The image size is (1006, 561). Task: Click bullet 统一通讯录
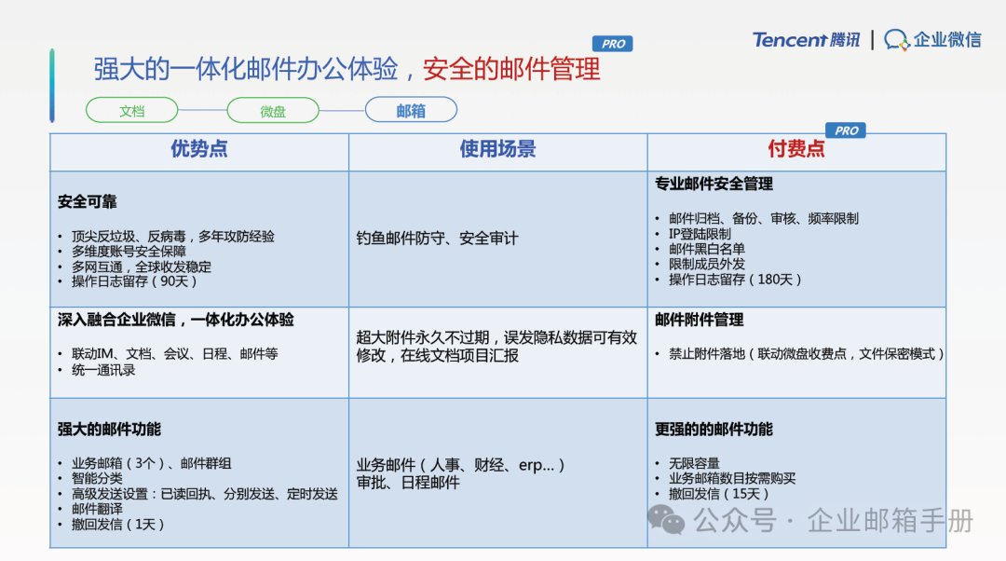point(102,370)
